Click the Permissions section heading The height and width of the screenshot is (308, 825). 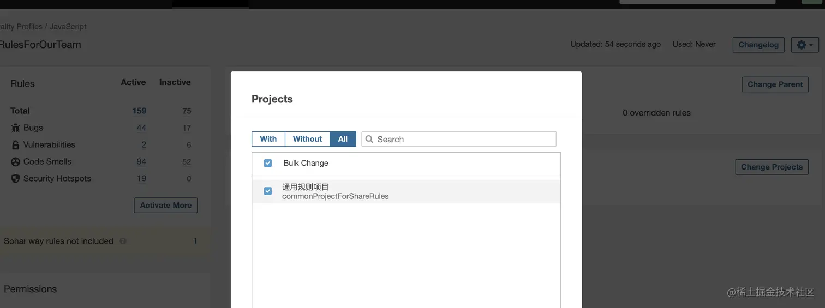31,289
